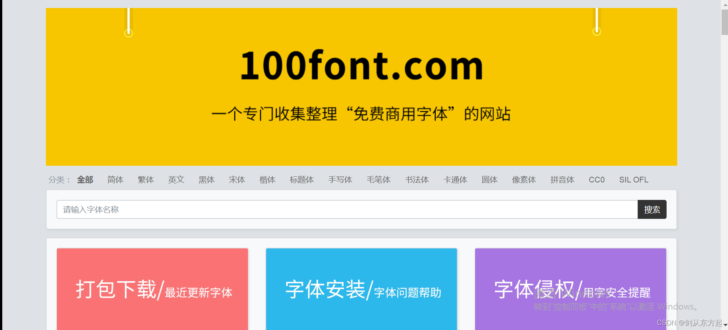Go to the 像素体 category
728x330 pixels.
click(x=524, y=180)
